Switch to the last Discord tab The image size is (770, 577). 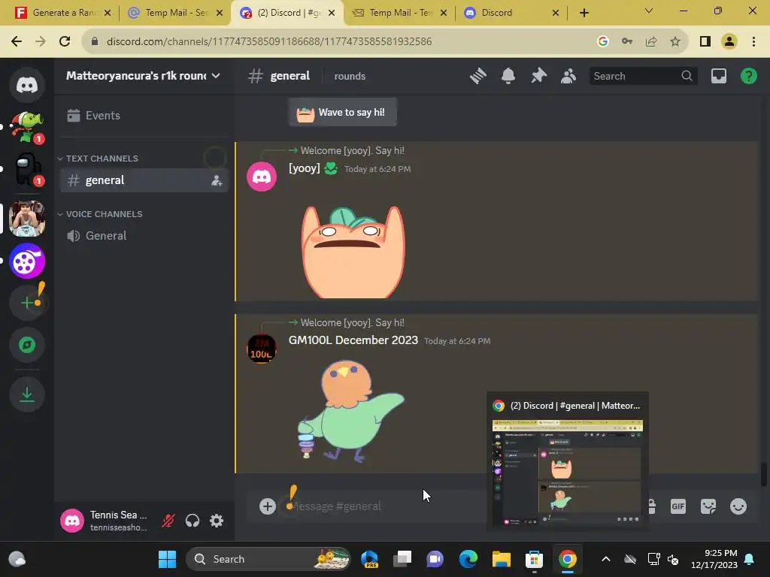pyautogui.click(x=511, y=13)
